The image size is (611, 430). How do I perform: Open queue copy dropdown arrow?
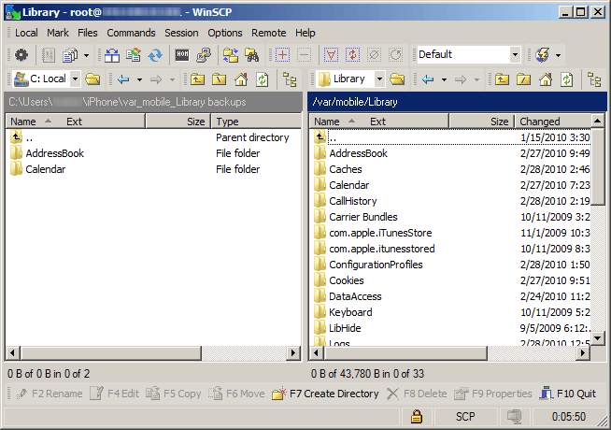click(86, 55)
